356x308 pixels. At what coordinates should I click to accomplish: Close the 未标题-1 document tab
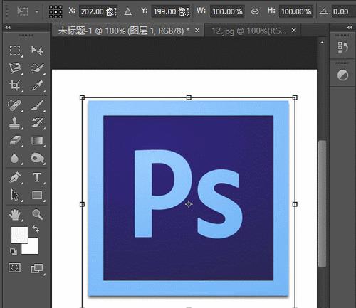coord(197,31)
